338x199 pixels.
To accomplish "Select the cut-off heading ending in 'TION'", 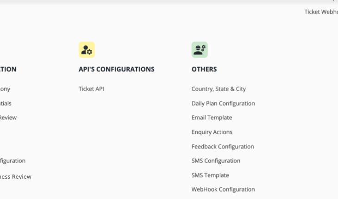I will tap(8, 69).
